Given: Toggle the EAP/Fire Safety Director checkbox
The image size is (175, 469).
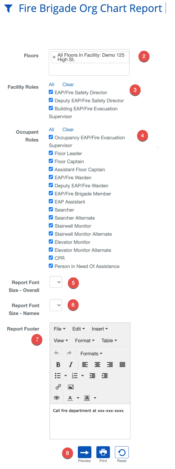Looking at the screenshot, I should [51, 92].
